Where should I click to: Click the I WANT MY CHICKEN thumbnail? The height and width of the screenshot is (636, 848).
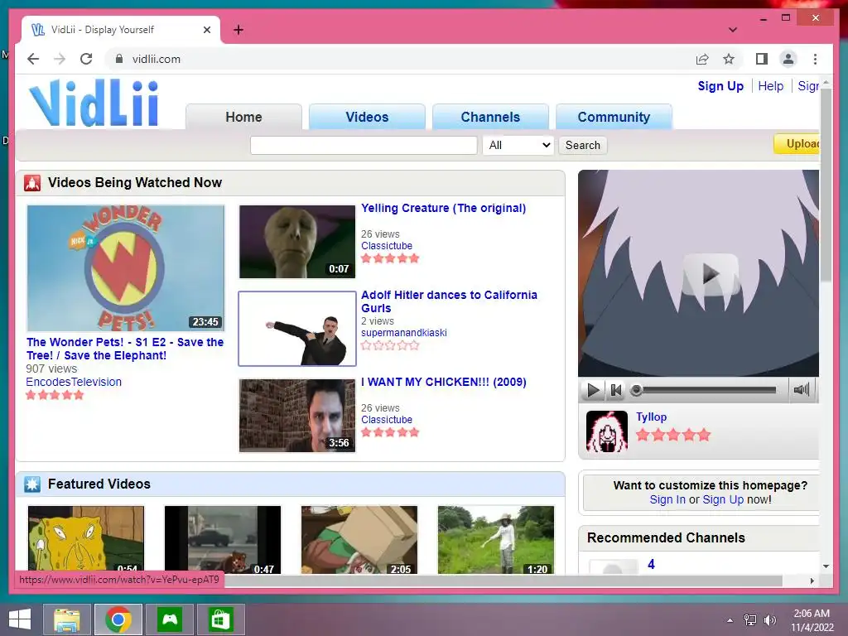(297, 416)
